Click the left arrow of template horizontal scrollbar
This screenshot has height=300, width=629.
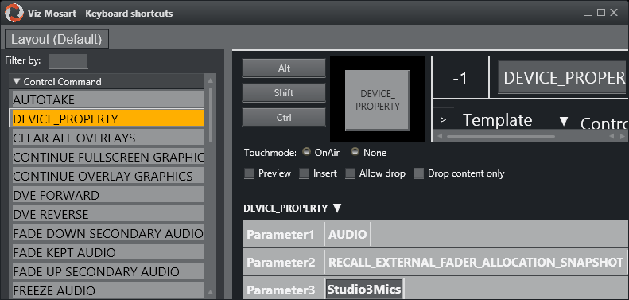tap(439, 137)
